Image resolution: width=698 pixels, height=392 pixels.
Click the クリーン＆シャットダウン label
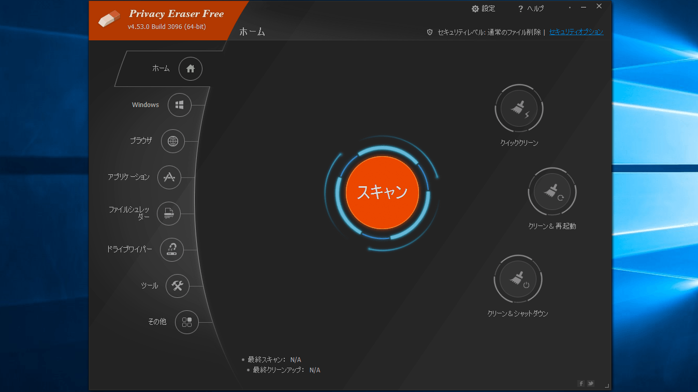[x=518, y=314]
